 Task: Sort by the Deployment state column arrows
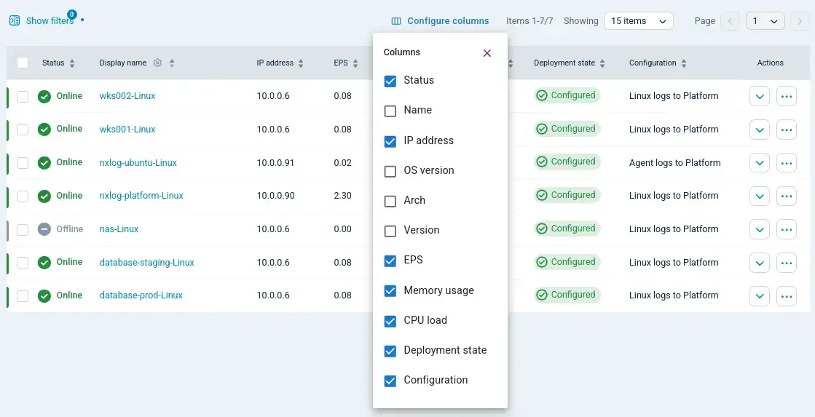[602, 63]
